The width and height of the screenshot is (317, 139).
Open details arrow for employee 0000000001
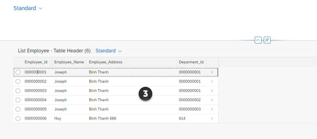coord(212,72)
